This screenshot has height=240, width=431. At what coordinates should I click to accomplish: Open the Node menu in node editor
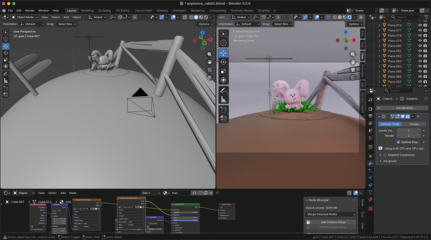click(73, 193)
